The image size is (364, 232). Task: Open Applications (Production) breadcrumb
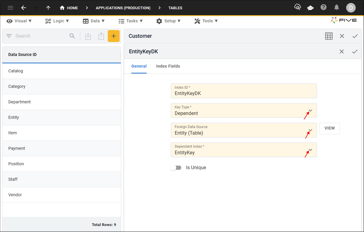point(123,8)
